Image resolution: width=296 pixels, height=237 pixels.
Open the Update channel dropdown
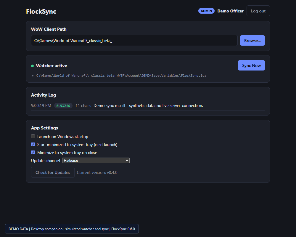pyautogui.click(x=96, y=161)
